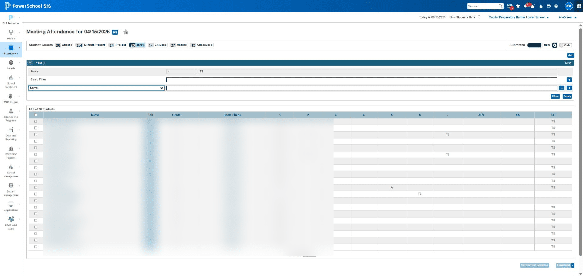Check the Blur Students Data checkbox

pyautogui.click(x=479, y=17)
